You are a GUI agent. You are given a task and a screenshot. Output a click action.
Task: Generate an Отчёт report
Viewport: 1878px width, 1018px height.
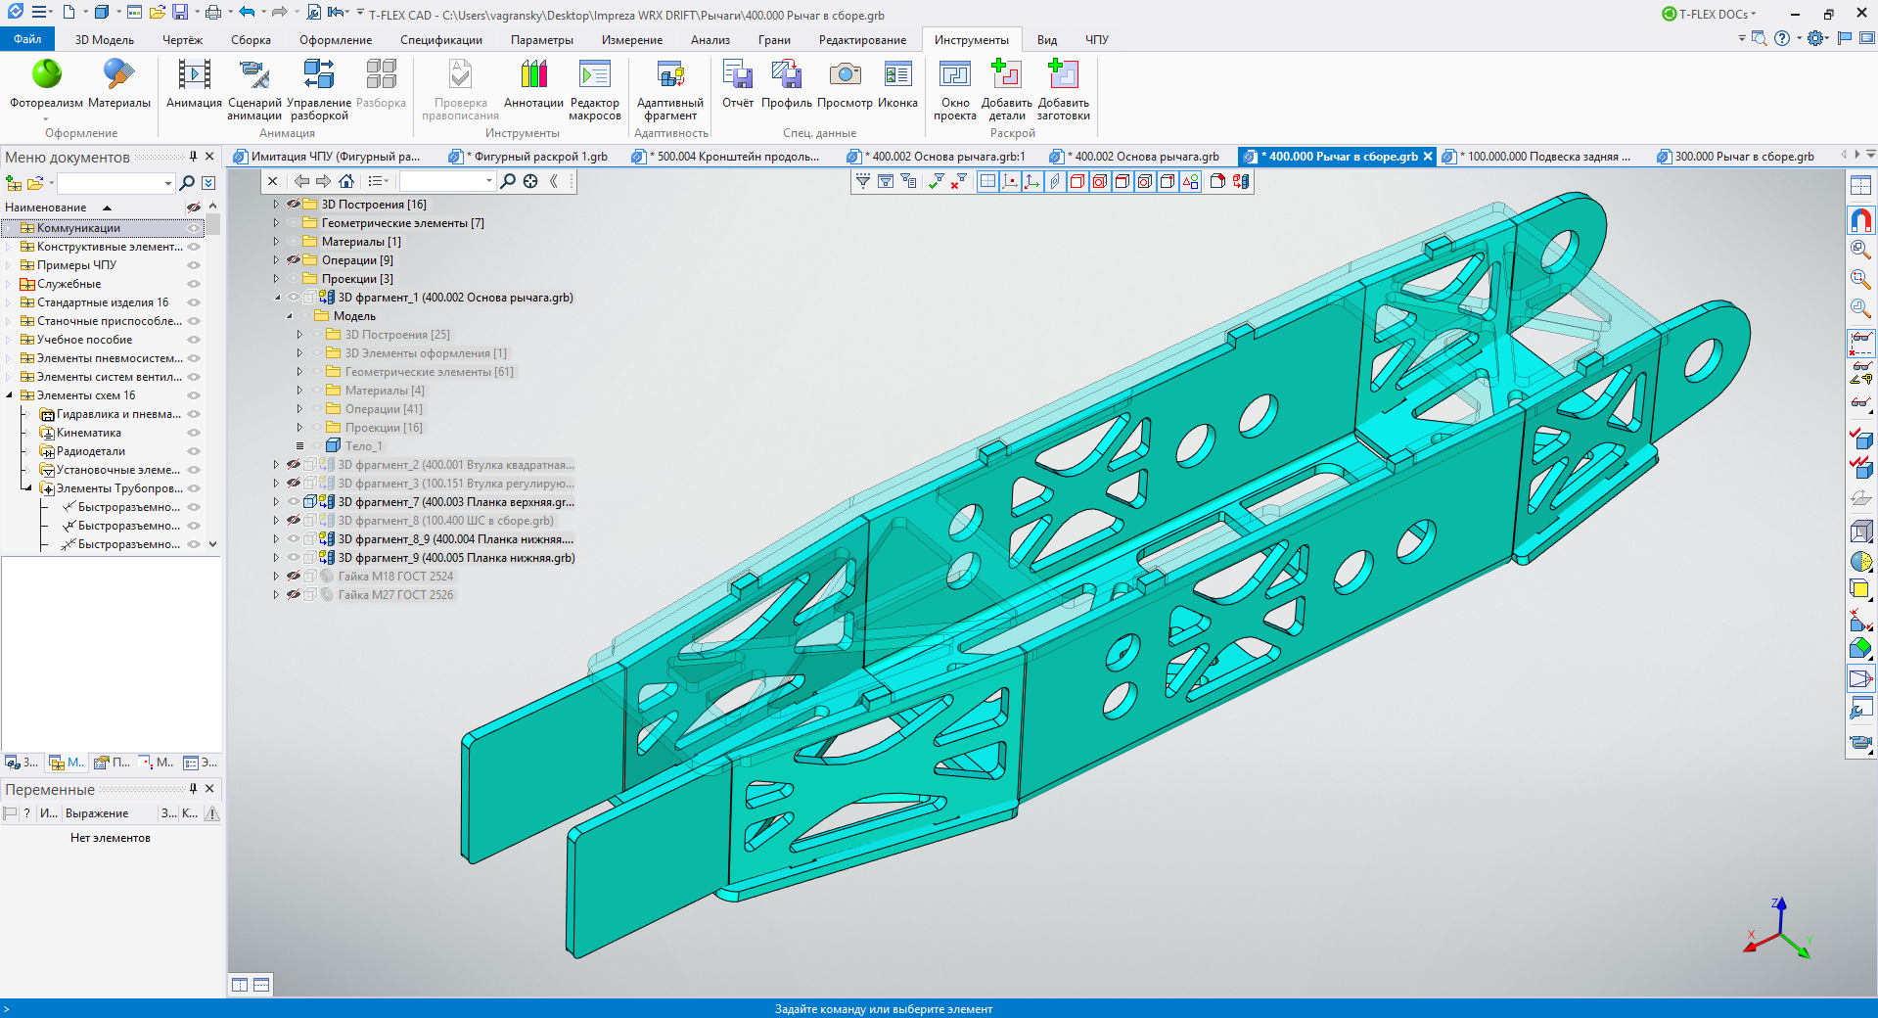[x=738, y=83]
